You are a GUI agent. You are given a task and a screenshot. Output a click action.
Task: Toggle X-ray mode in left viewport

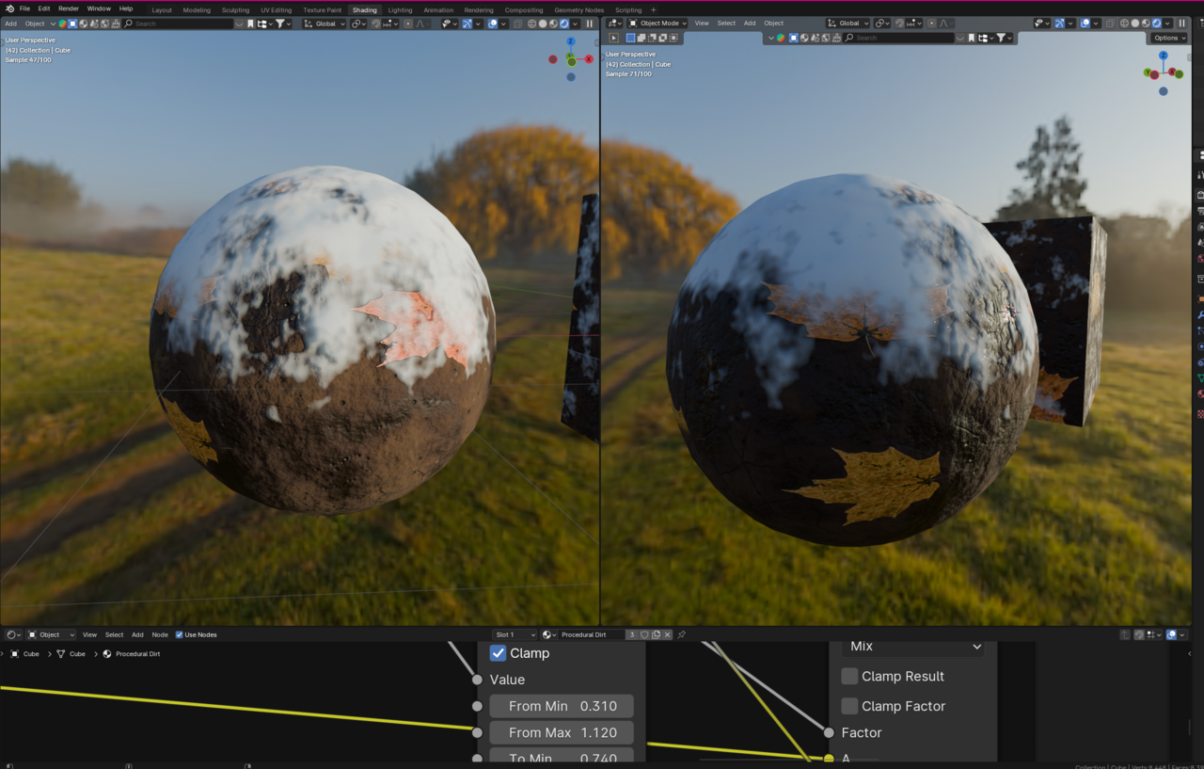coord(518,24)
